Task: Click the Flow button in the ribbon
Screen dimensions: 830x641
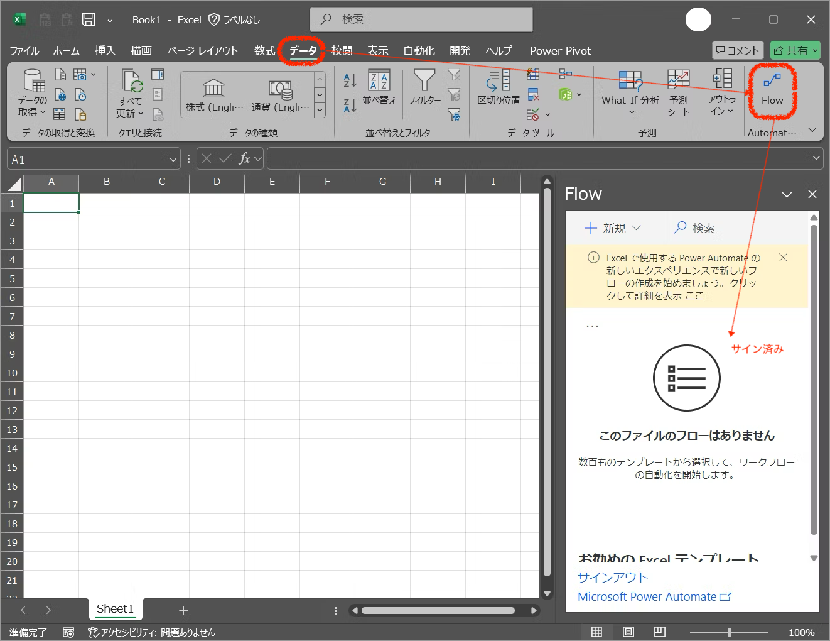Action: click(772, 89)
